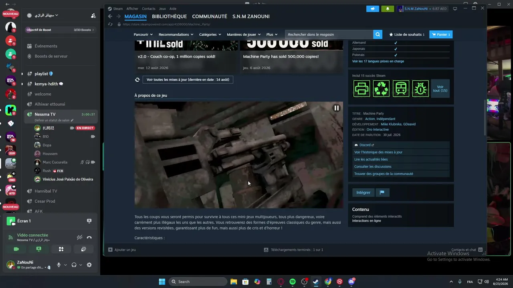Click the Intégrer button
Screen dimensions: 513x288
(364, 192)
